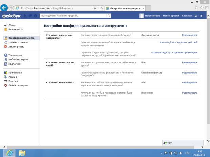This screenshot has height=157, width=210.
Task: Click the Общие gears icon
Action: pyautogui.click(x=6, y=25)
